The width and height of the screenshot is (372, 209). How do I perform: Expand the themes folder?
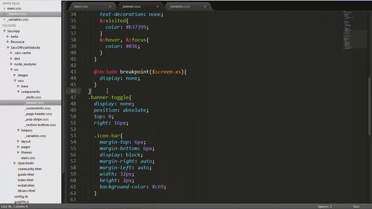click(x=18, y=152)
